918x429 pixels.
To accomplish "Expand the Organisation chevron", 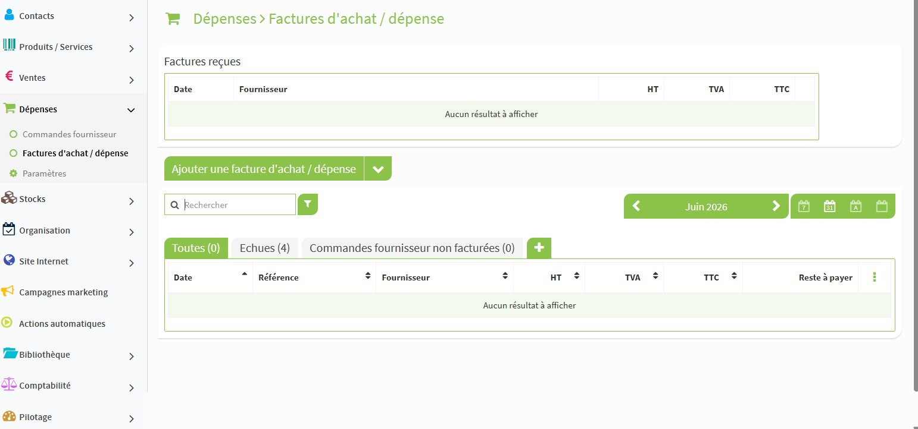I will coord(132,232).
